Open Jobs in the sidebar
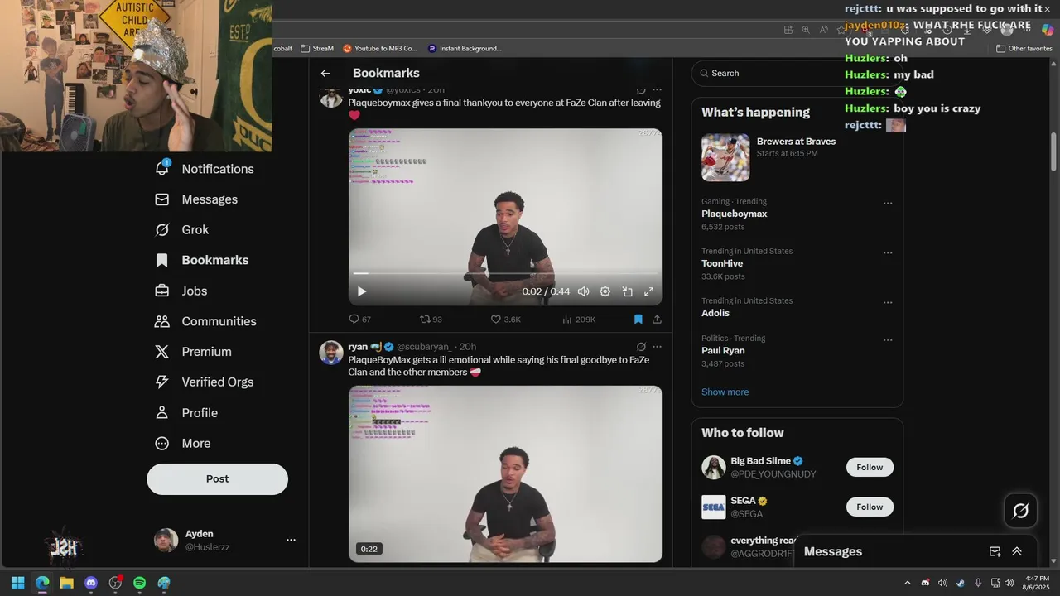Image resolution: width=1060 pixels, height=596 pixels. click(181, 291)
